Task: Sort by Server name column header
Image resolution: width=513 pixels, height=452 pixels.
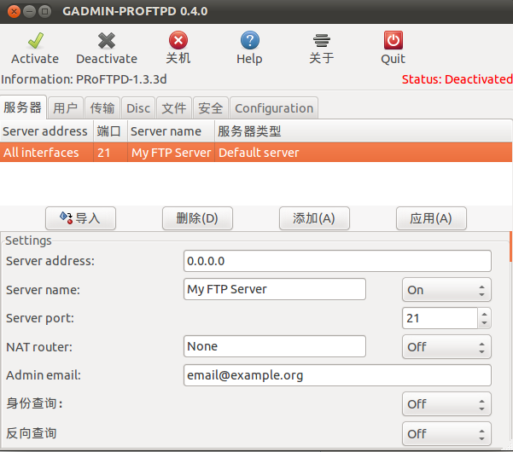Action: tap(171, 131)
